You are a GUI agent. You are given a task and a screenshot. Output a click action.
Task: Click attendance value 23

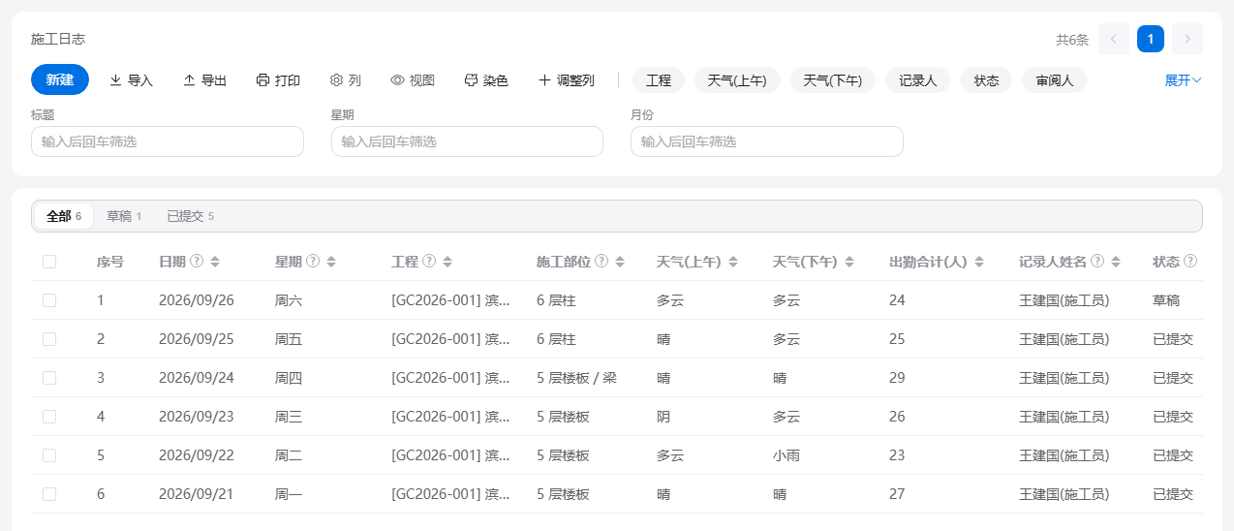point(897,455)
